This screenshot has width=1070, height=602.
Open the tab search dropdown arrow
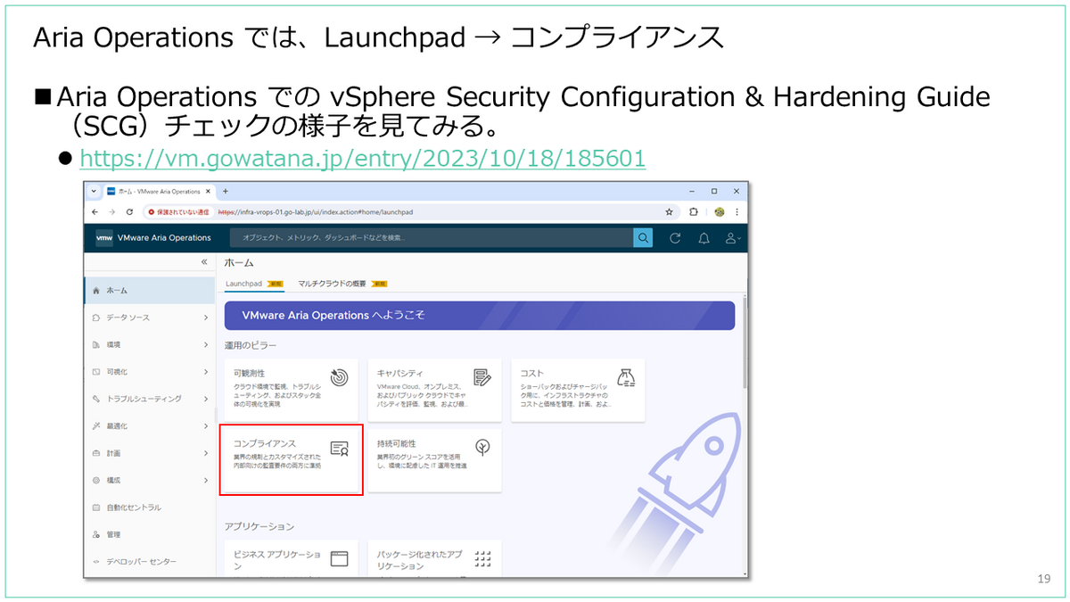[94, 192]
